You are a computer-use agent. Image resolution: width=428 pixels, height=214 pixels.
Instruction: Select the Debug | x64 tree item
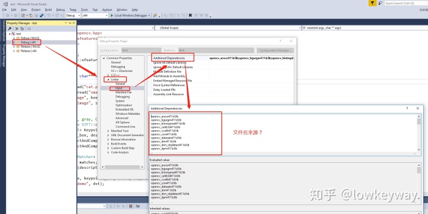[28, 42]
